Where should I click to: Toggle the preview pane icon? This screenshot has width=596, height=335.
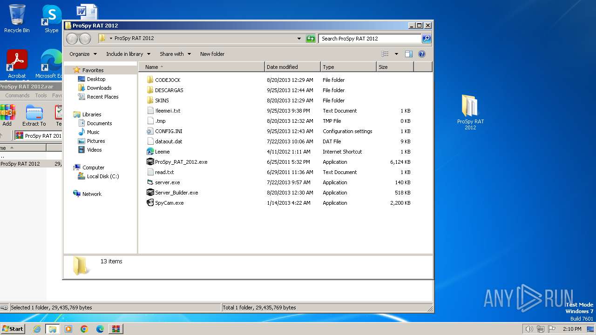408,54
